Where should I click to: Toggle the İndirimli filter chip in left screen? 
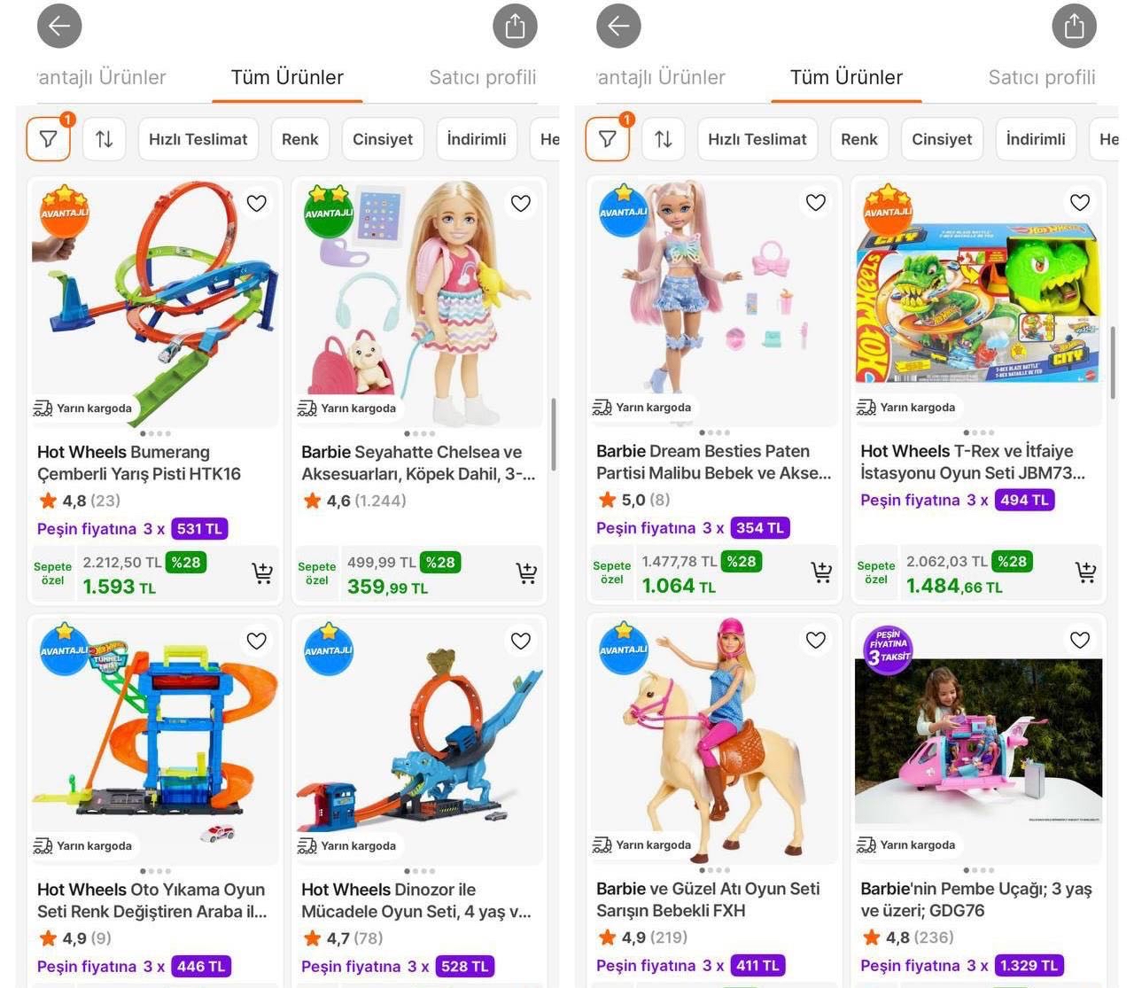pyautogui.click(x=477, y=139)
